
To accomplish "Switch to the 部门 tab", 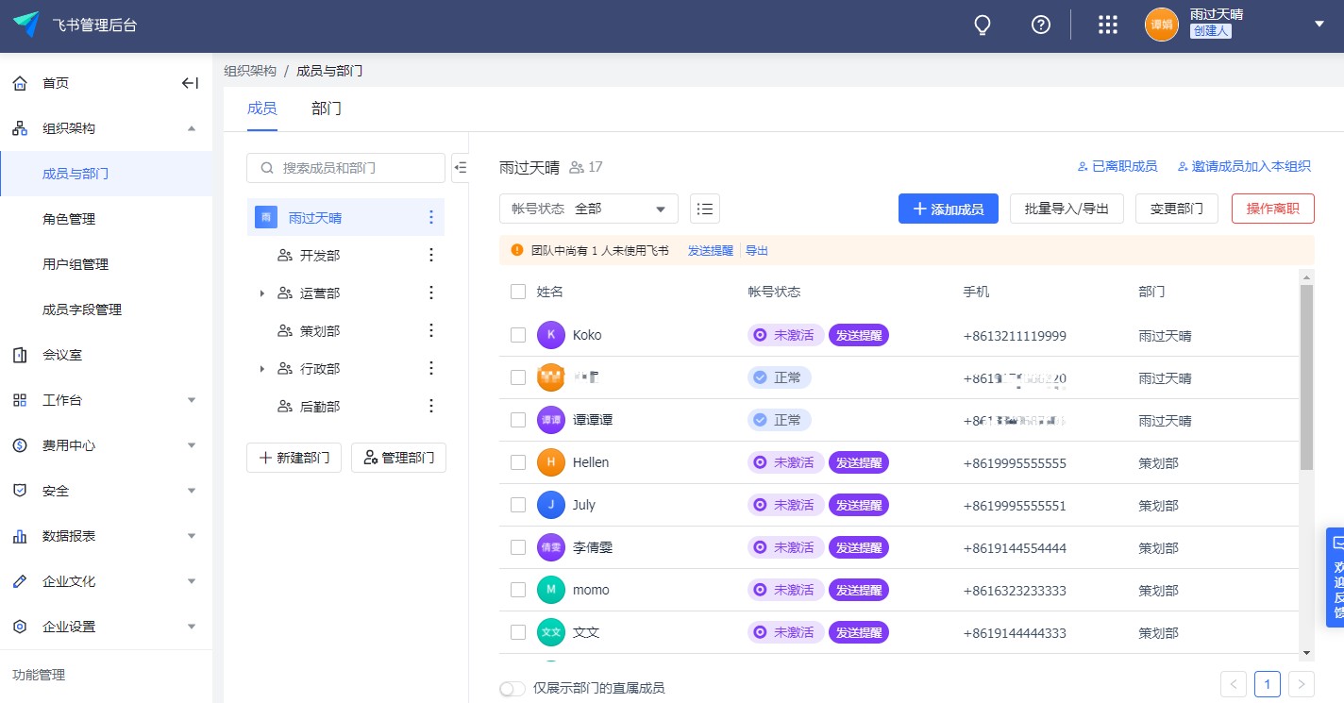I will (327, 109).
